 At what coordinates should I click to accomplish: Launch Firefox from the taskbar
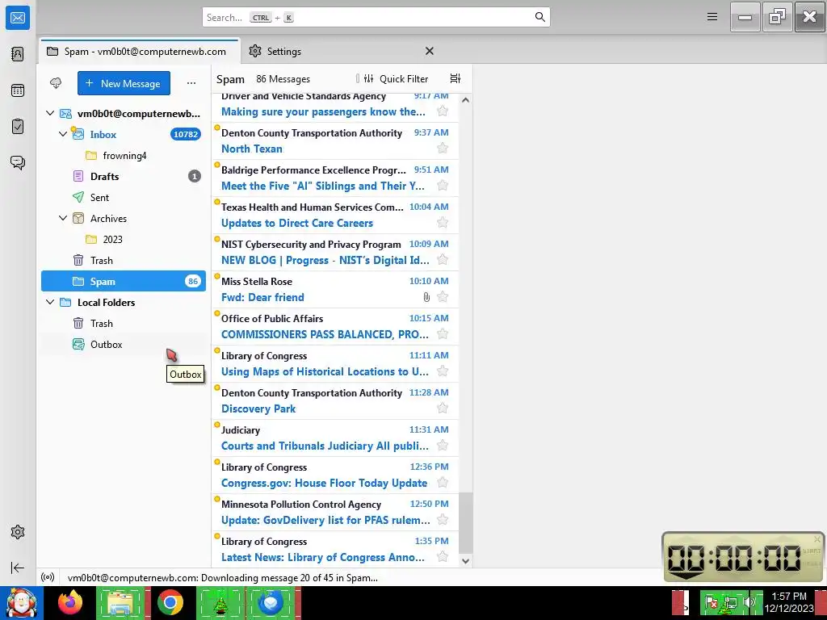(x=70, y=602)
